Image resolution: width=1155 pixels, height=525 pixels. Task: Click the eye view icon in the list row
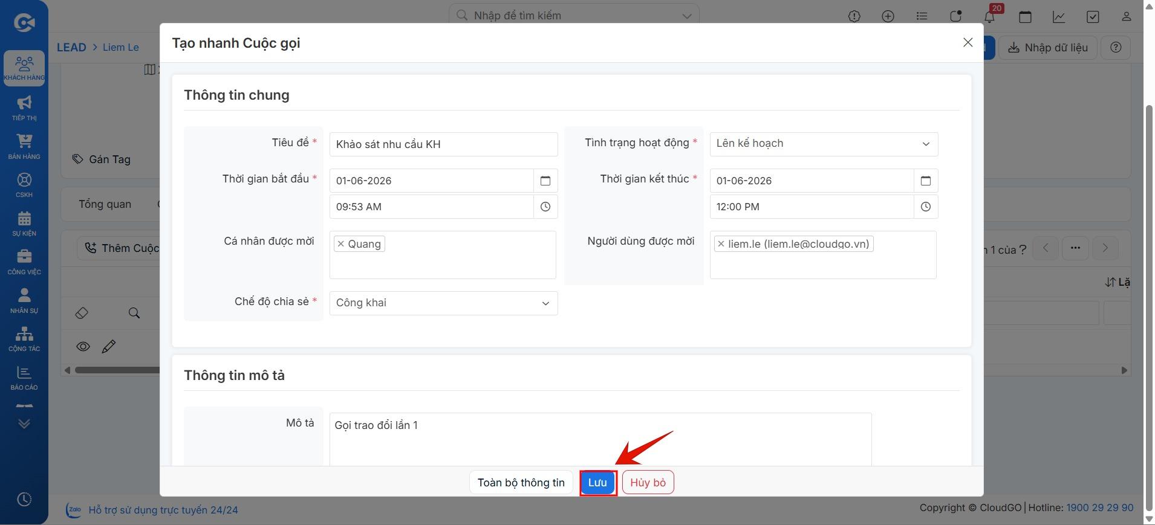(x=83, y=346)
